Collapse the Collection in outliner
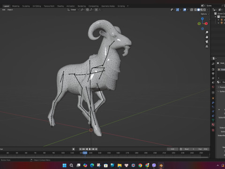 (216, 17)
